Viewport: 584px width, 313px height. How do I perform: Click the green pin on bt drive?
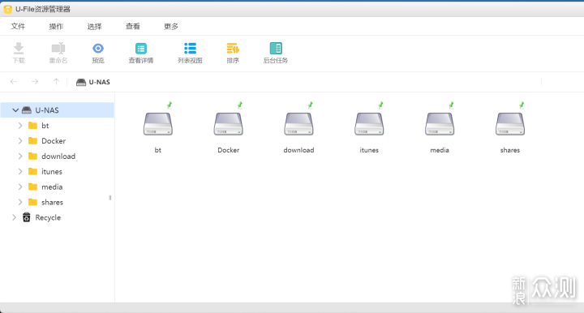[170, 105]
